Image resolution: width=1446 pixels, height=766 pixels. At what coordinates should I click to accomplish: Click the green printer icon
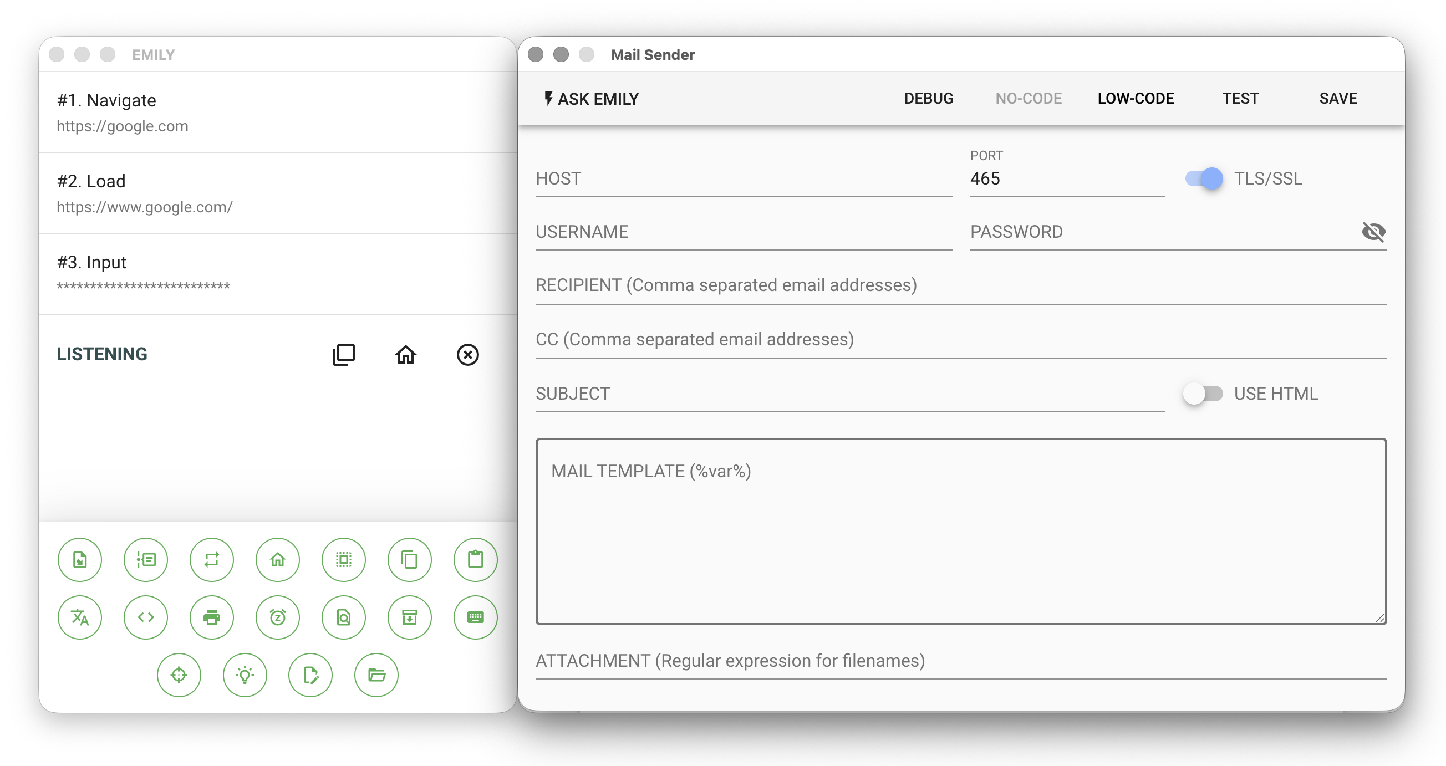pos(212,617)
